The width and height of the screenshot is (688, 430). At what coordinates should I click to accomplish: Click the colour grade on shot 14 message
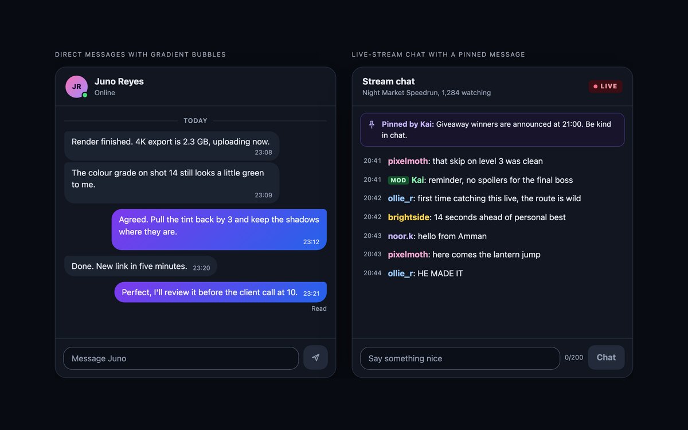pos(172,183)
